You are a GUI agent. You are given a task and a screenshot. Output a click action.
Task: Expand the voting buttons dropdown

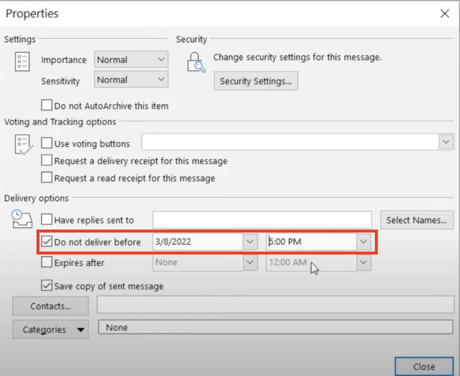(445, 142)
